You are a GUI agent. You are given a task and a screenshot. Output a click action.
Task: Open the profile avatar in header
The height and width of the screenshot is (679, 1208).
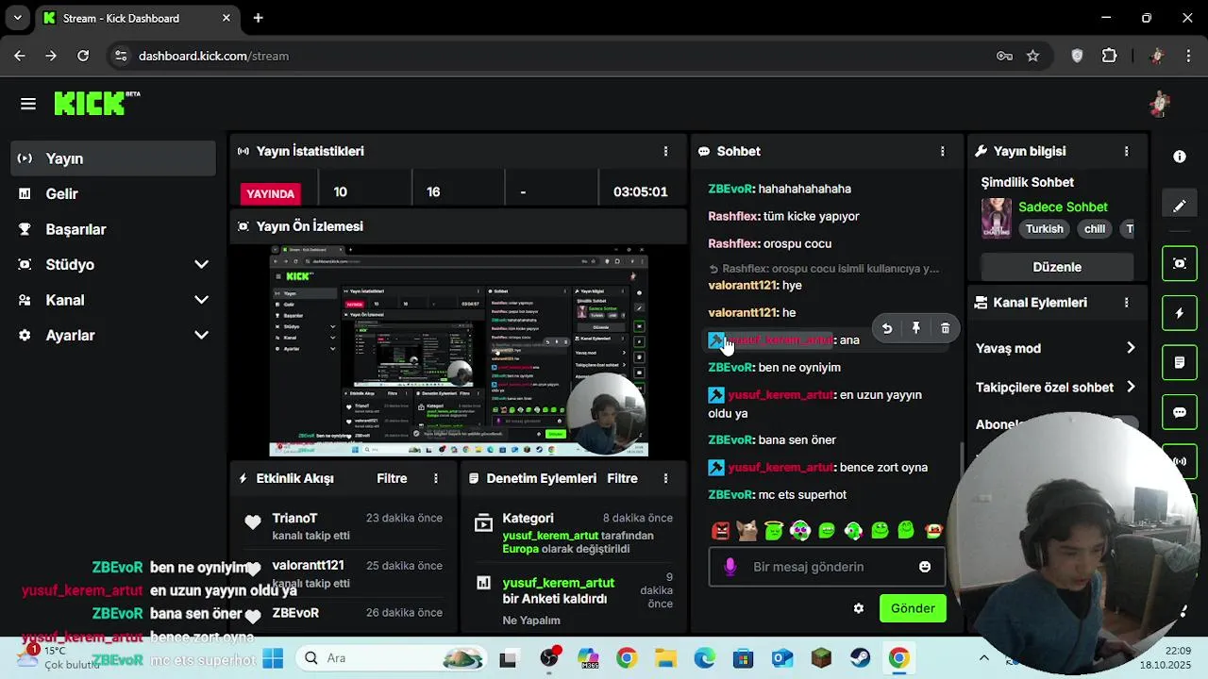pos(1160,104)
